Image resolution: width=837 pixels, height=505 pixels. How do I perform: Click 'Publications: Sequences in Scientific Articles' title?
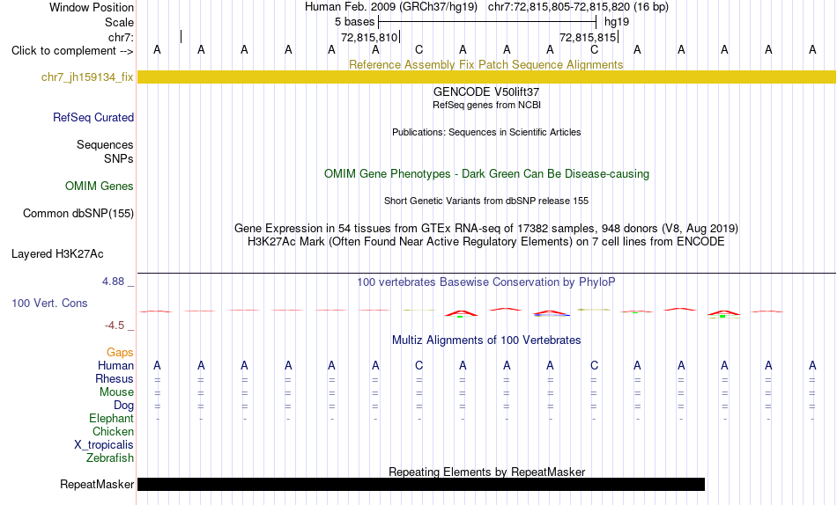486,132
